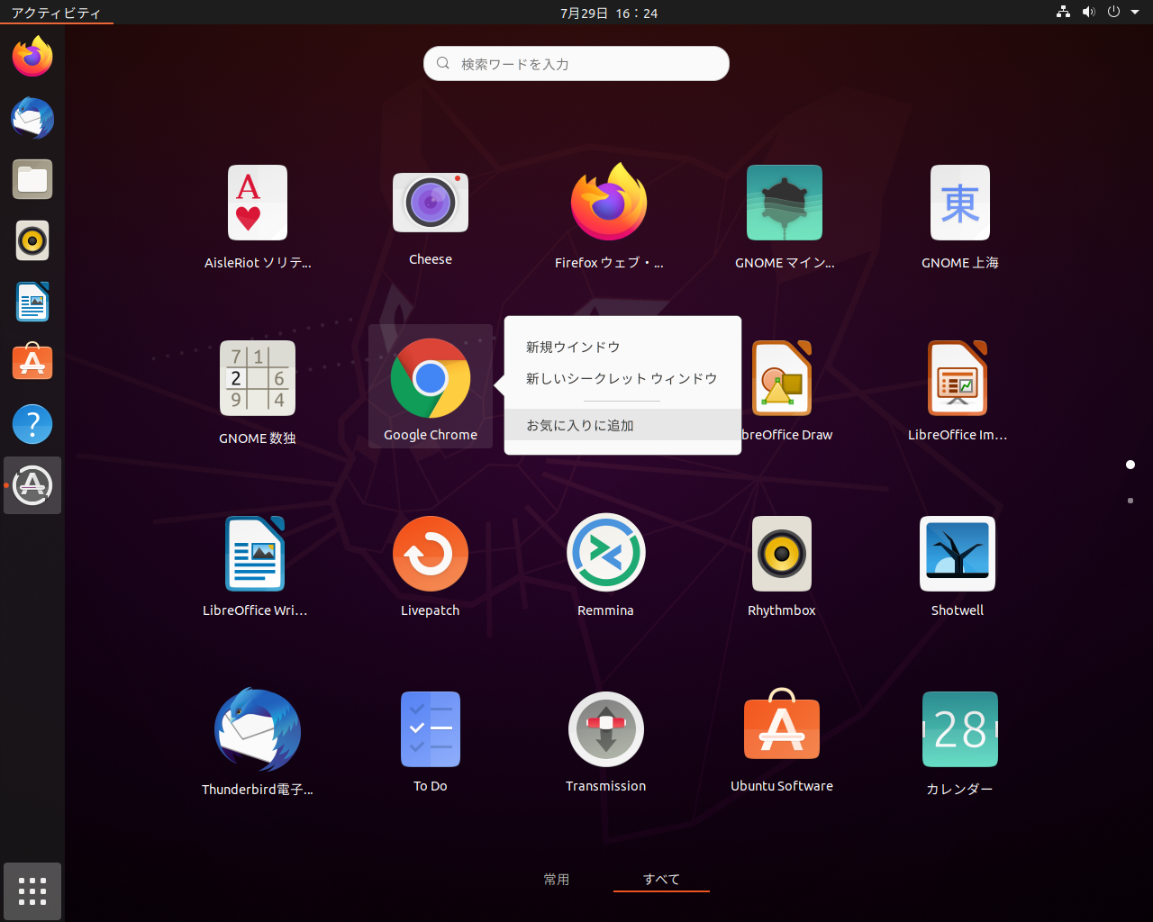
Task: Toggle the Show Applications grid button
Action: click(32, 891)
